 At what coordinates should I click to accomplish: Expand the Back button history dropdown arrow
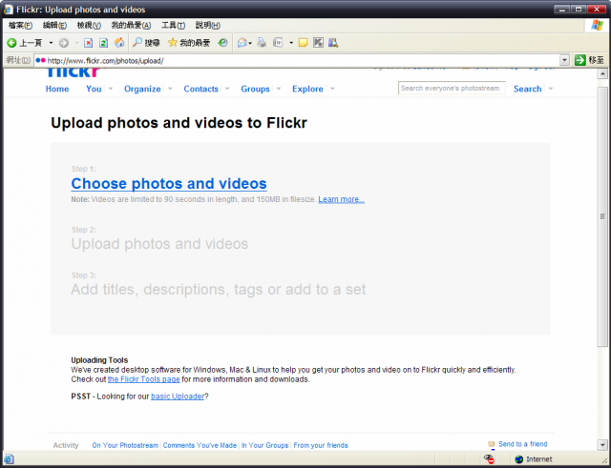click(51, 43)
